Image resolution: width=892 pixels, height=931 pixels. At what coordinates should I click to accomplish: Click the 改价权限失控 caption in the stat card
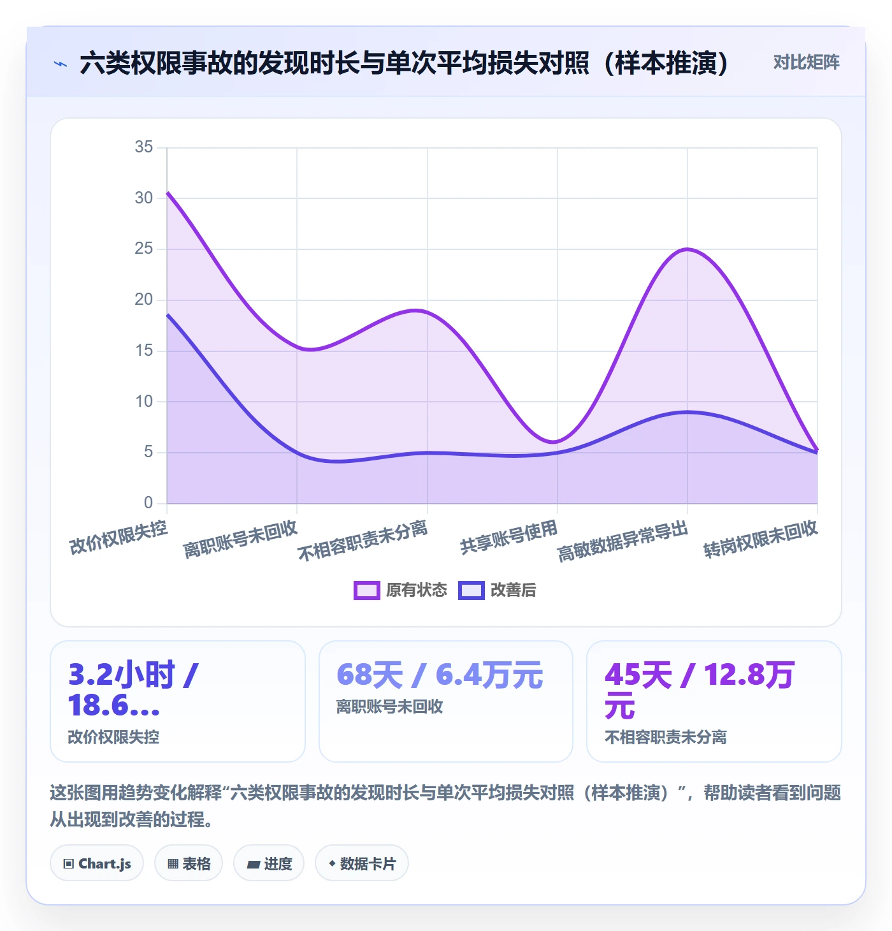[x=113, y=737]
